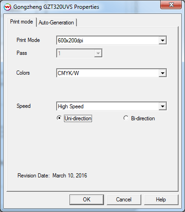The image size is (185, 212).
Task: Confirm settings with the OK button
Action: 87,200
